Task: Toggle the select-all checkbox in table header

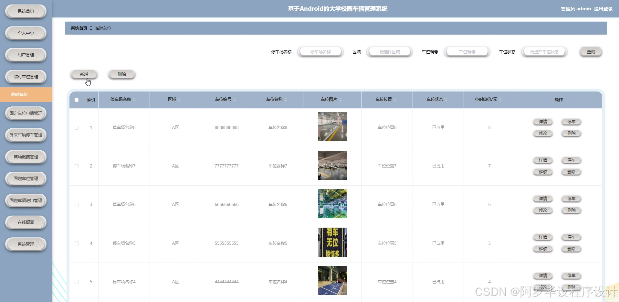Action: click(x=77, y=100)
